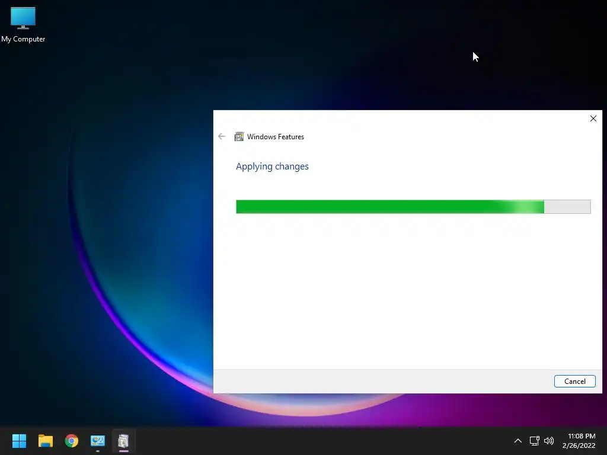607x455 pixels.
Task: Click the Cancel button in Windows Features
Action: pyautogui.click(x=574, y=381)
